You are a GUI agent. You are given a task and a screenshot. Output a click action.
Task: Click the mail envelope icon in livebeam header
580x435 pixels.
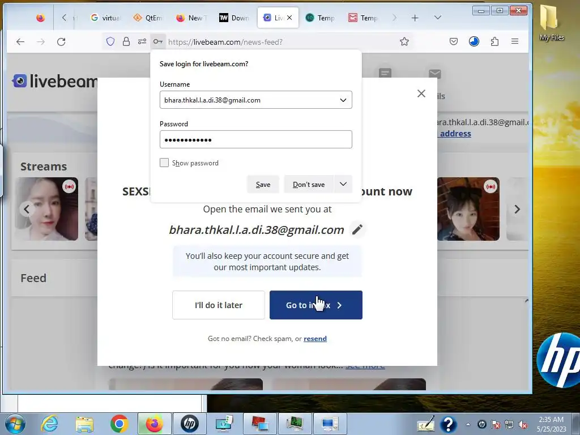tap(435, 73)
